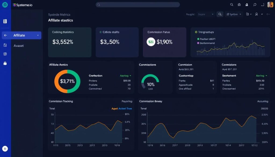Image resolution: width=275 pixels, height=157 pixels.
Task: Open the Aering dropdown in Affiliate Aerics panel
Action: pyautogui.click(x=125, y=75)
